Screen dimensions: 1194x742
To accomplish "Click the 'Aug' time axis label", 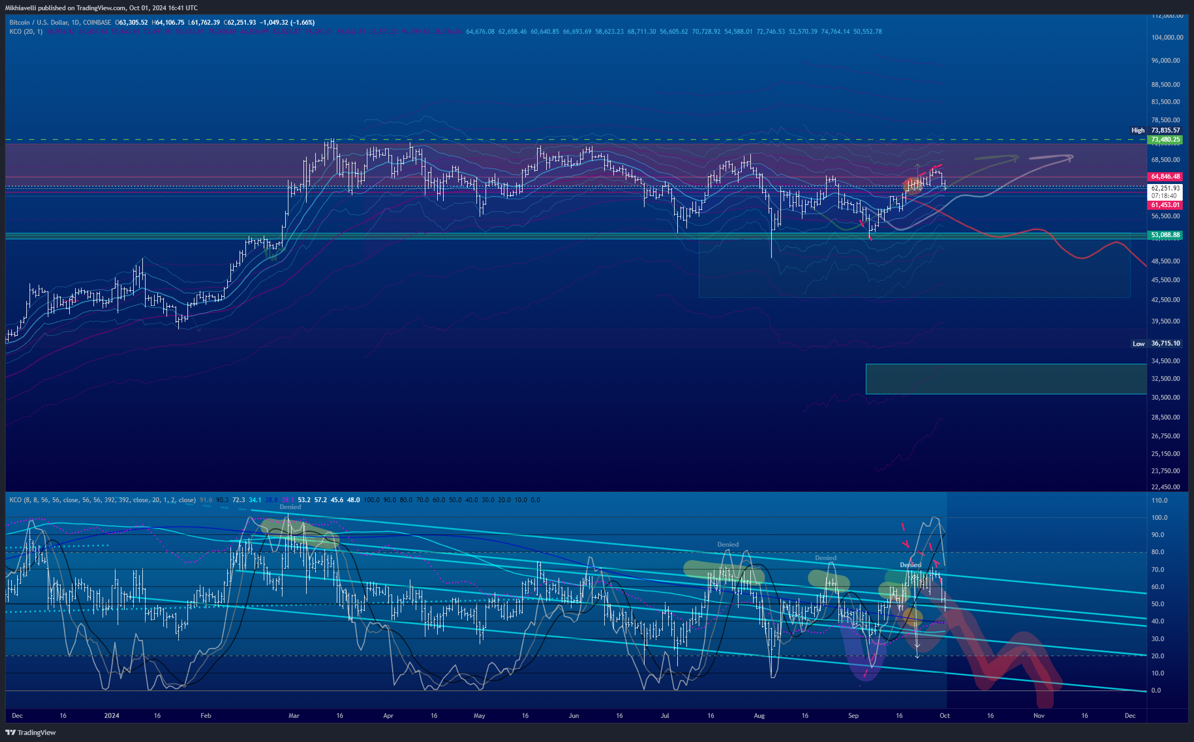I will [x=759, y=716].
